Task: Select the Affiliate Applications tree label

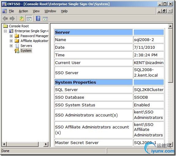Action: (x=34, y=41)
